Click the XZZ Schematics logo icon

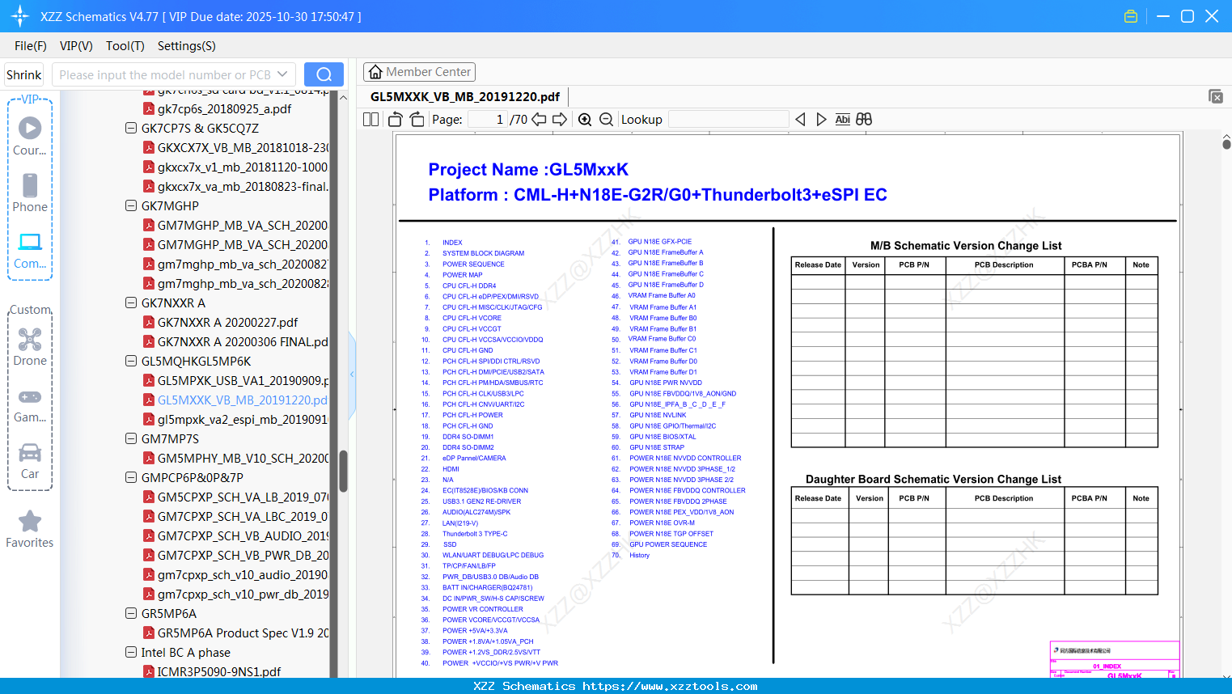point(20,16)
